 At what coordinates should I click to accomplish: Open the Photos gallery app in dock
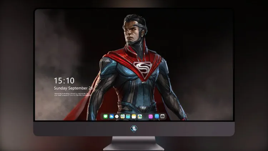(140, 116)
